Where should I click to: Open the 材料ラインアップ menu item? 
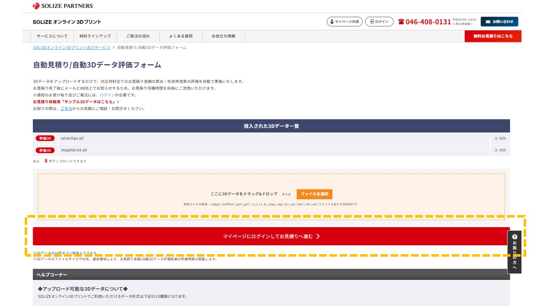point(95,36)
